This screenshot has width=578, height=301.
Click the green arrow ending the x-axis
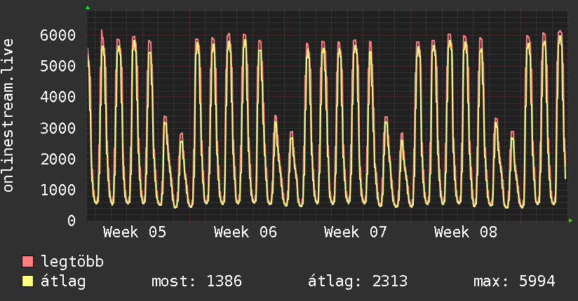coord(570,220)
